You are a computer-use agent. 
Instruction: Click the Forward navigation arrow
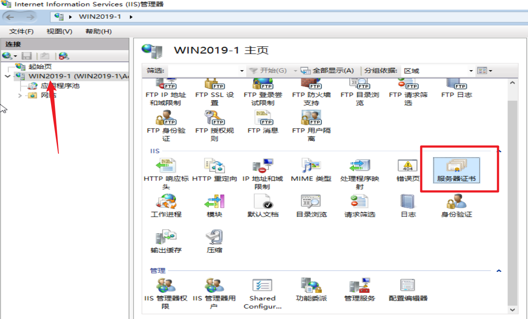[30, 17]
